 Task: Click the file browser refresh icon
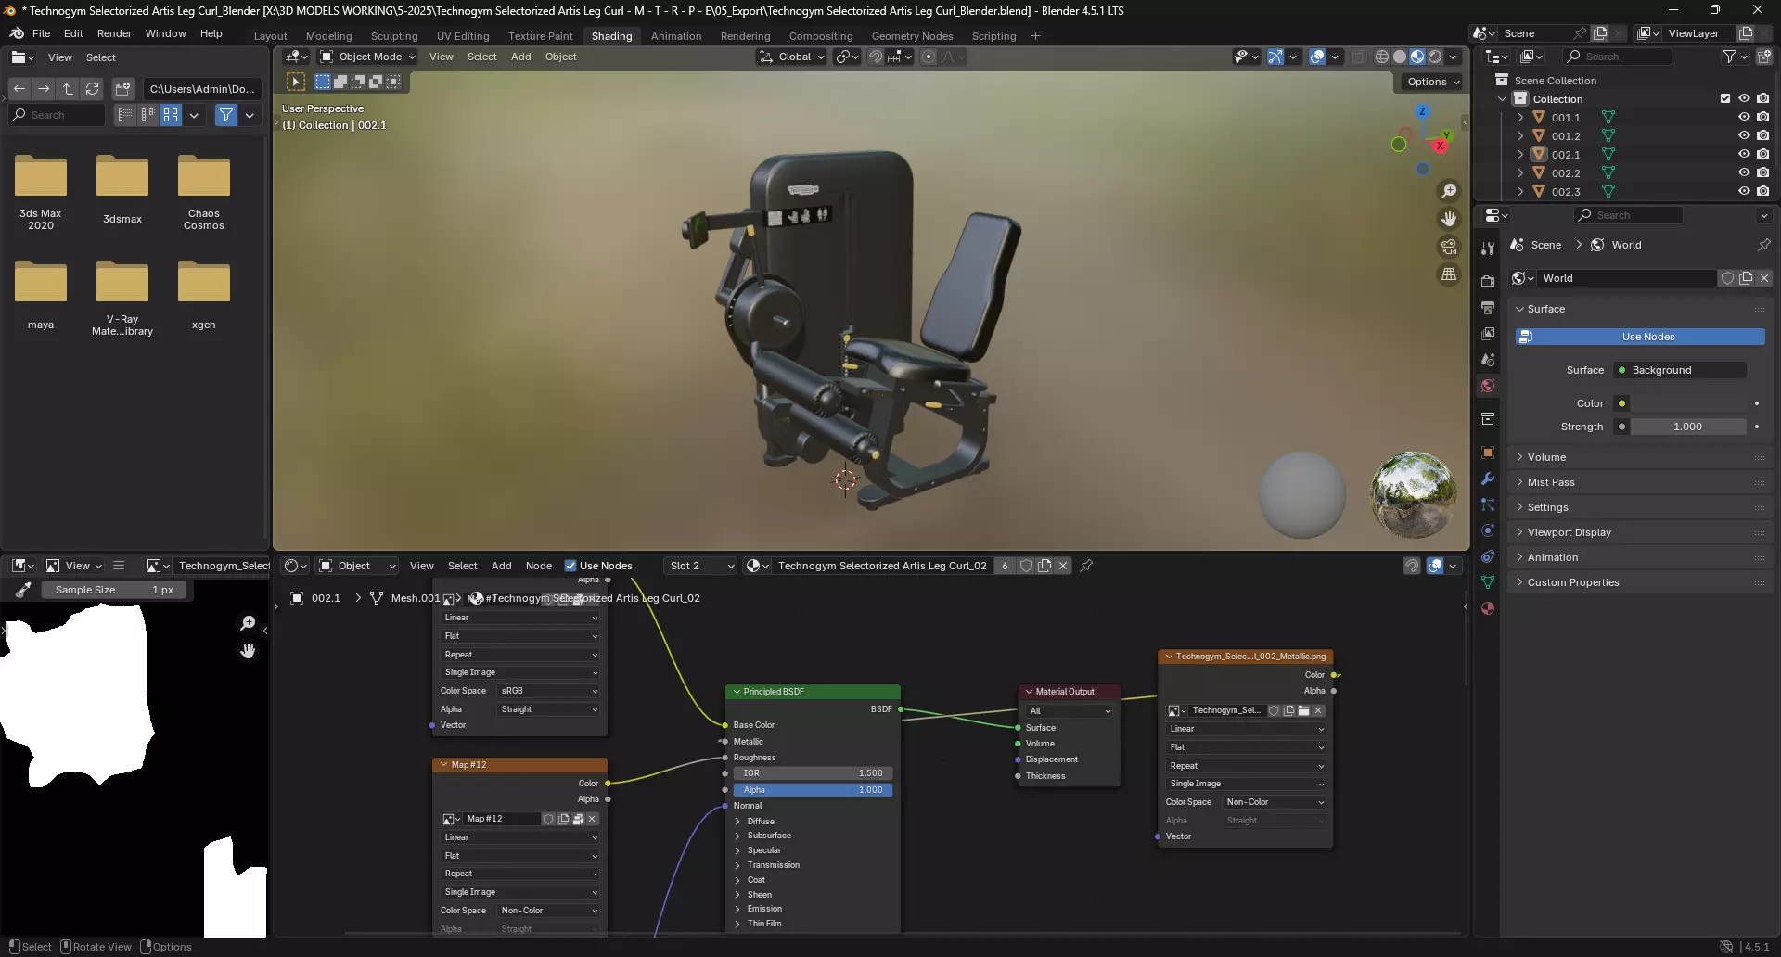pos(92,89)
